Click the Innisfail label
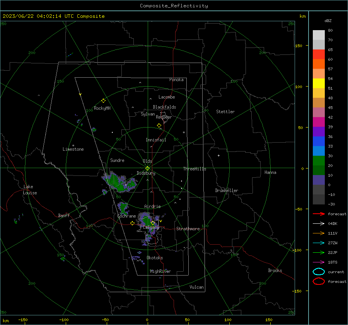348x325 pixels. 156,140
